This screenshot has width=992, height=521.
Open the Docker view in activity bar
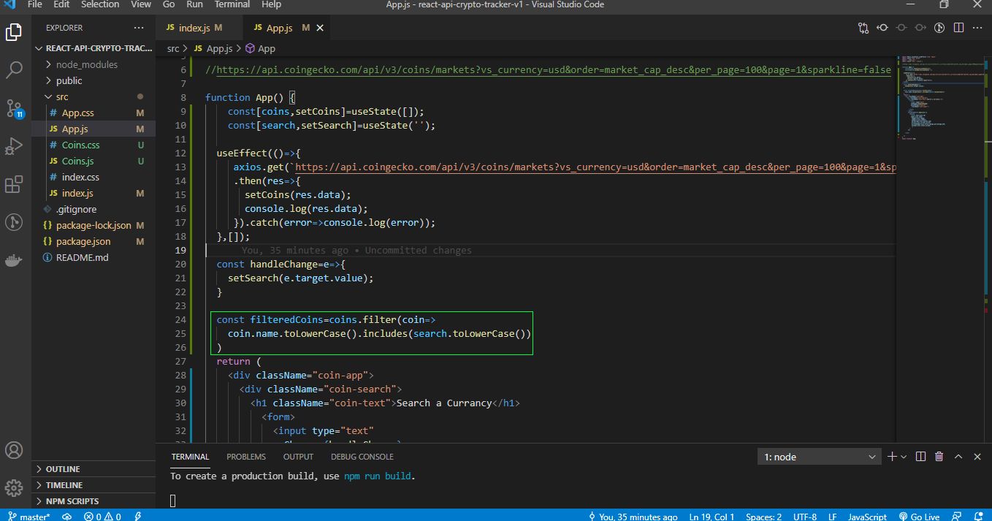pyautogui.click(x=15, y=260)
